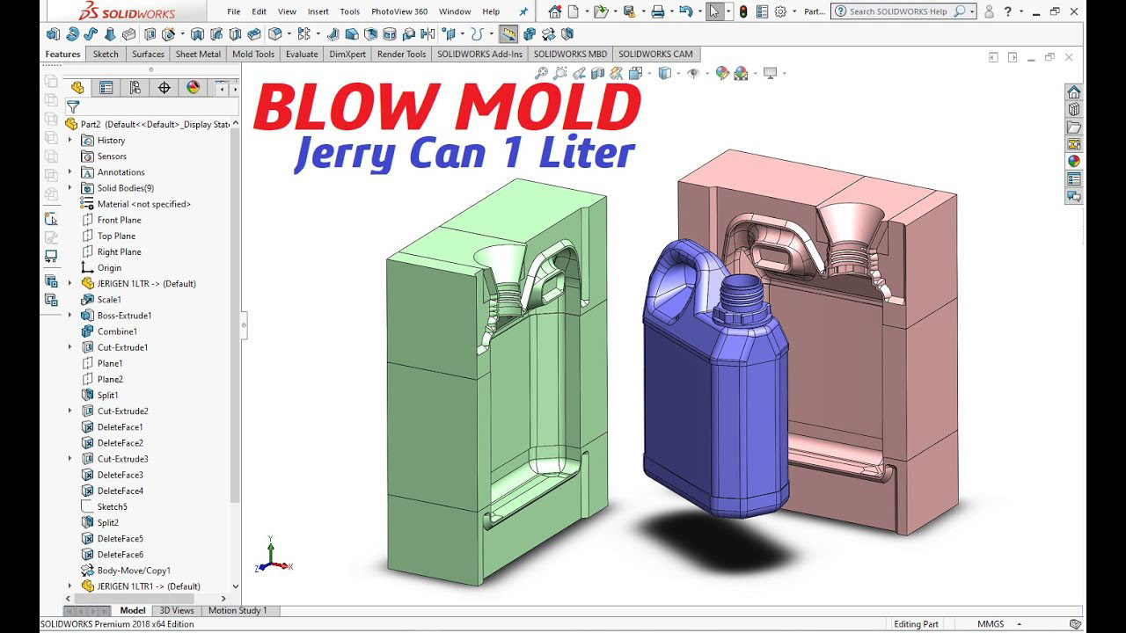The width and height of the screenshot is (1126, 633).
Task: Open the DisplayManager color sphere tab
Action: [193, 88]
